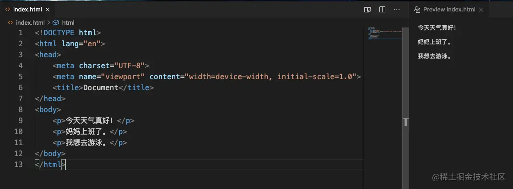This screenshot has height=189, width=513.
Task: Click the HTML file icon in breadcrumb
Action: pyautogui.click(x=11, y=22)
